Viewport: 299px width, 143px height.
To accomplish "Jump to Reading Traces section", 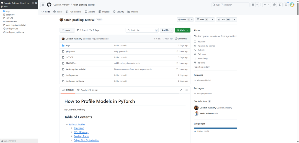I will pos(81,136).
